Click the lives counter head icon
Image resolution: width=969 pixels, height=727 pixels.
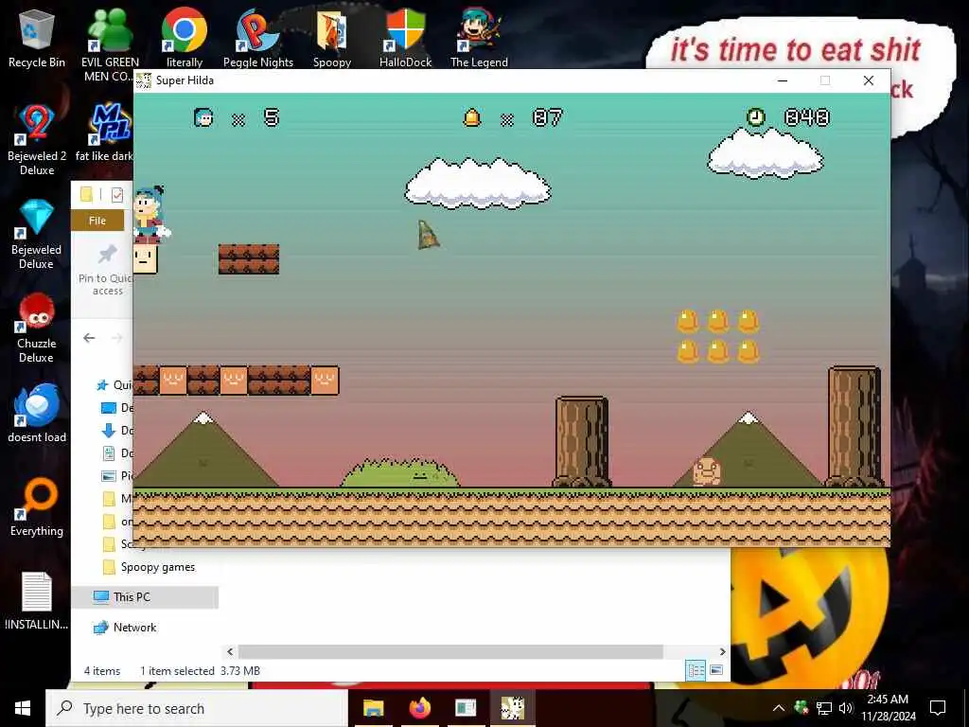tap(203, 116)
